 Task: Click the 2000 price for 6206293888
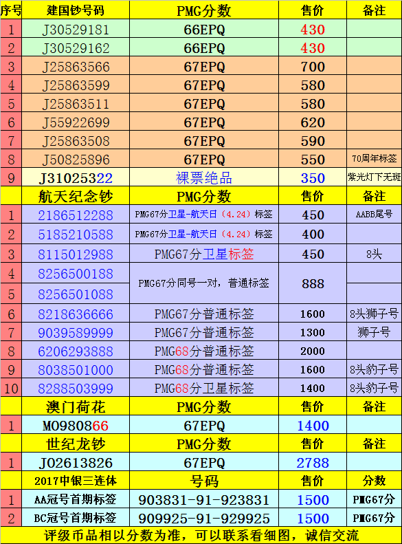pyautogui.click(x=313, y=351)
